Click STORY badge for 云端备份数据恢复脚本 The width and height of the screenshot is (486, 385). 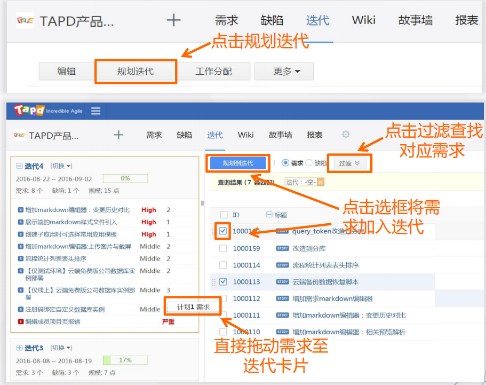tap(282, 282)
